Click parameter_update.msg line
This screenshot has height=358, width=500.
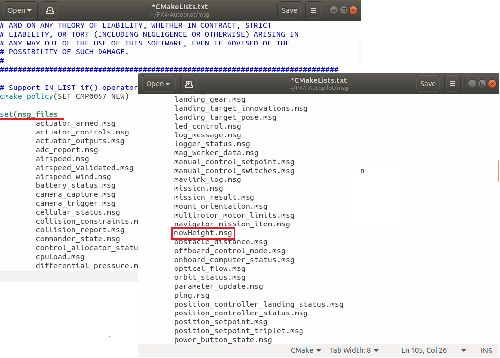(218, 287)
